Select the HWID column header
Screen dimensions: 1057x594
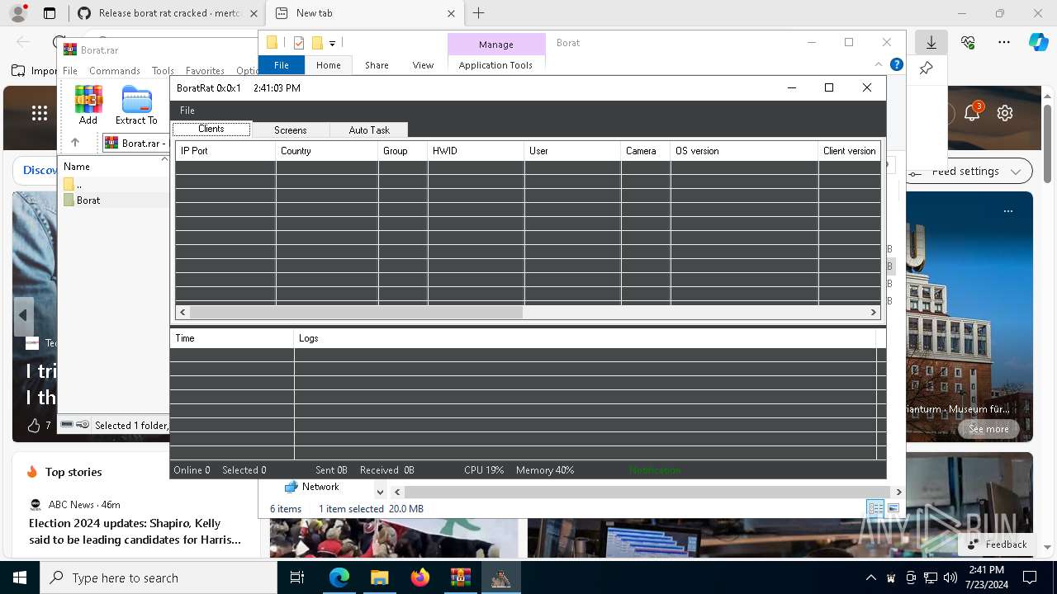click(x=476, y=151)
